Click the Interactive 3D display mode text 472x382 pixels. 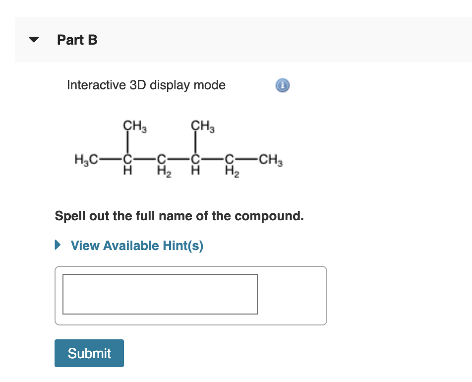click(146, 85)
